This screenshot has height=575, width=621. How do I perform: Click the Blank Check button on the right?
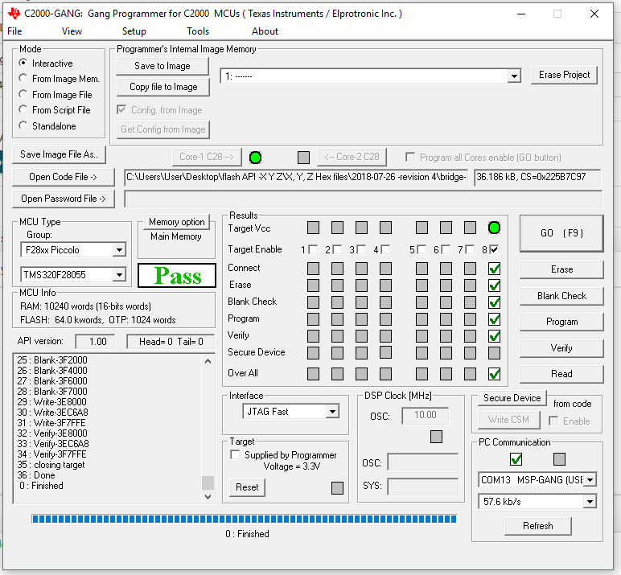point(561,296)
